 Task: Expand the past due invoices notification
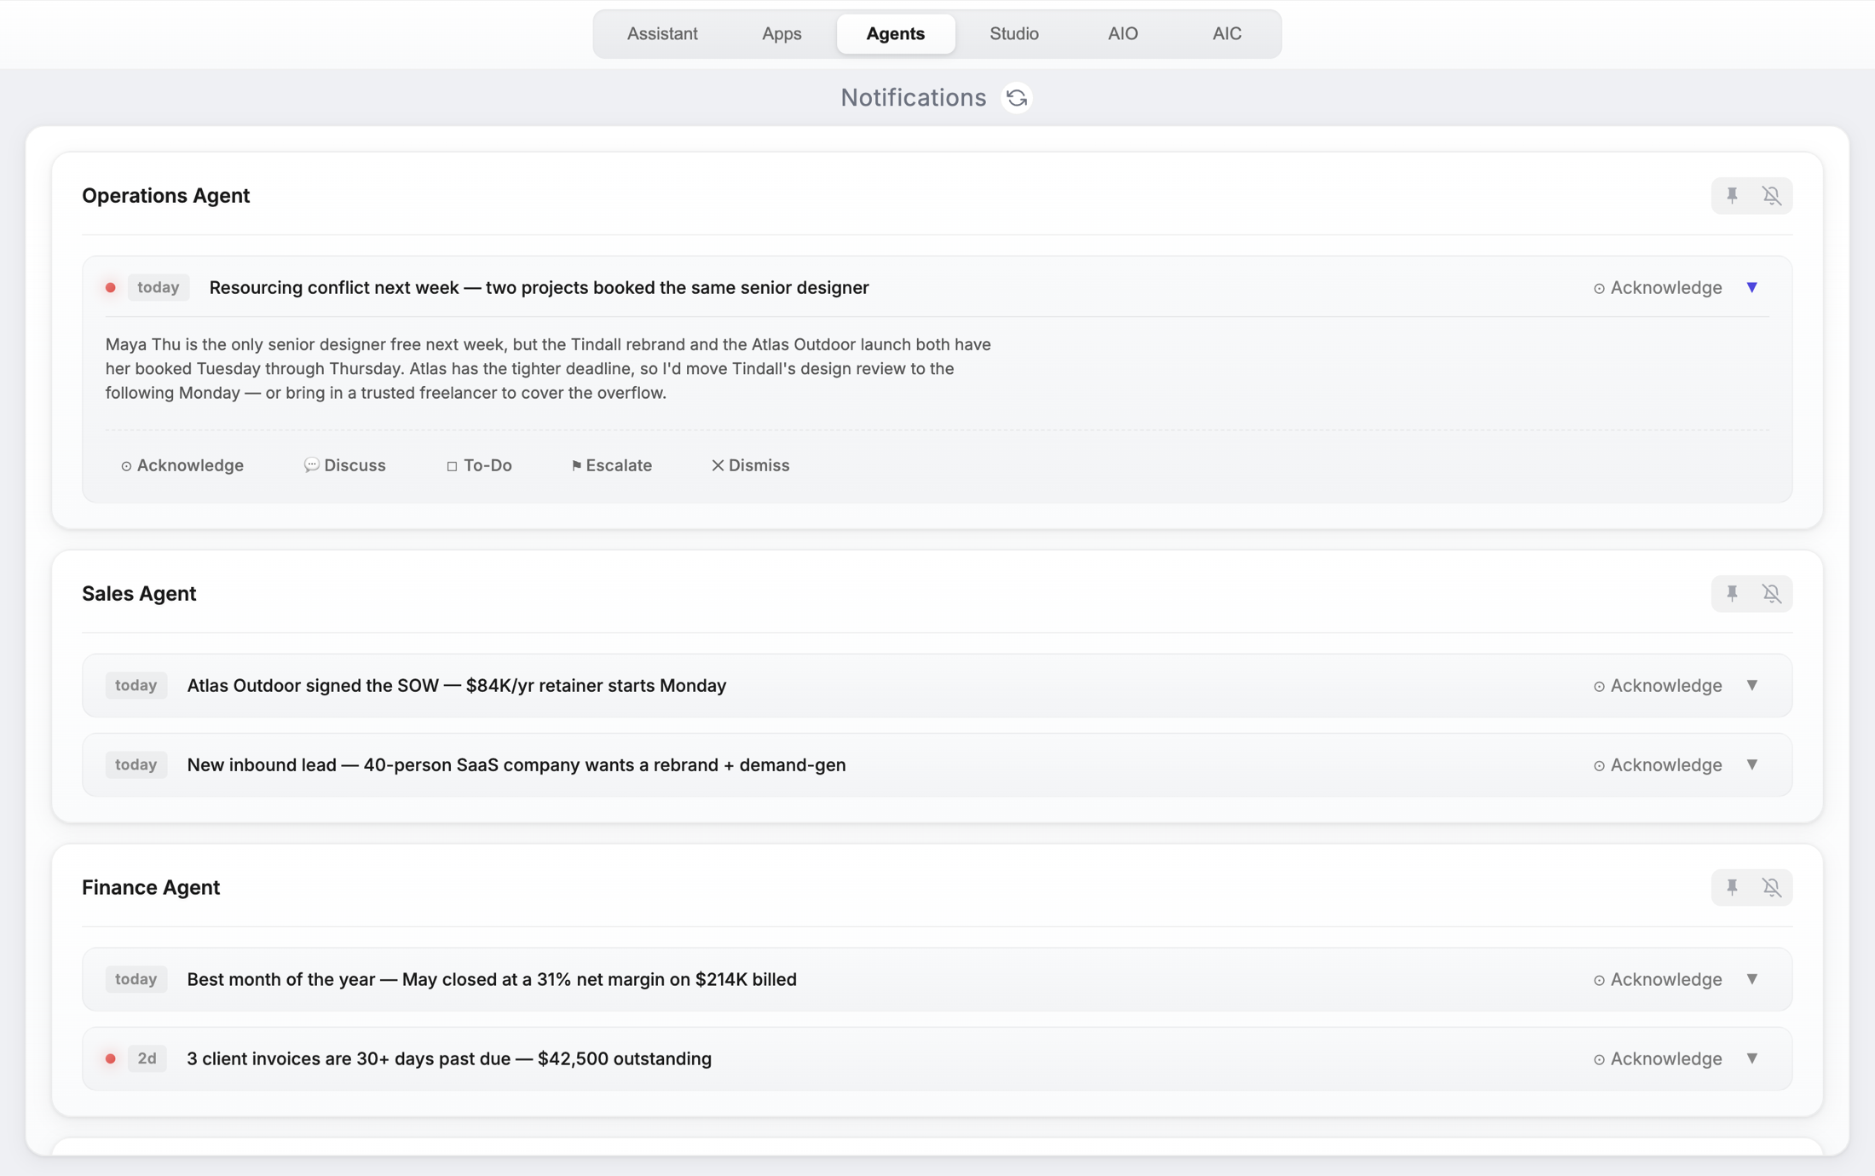click(x=1752, y=1059)
